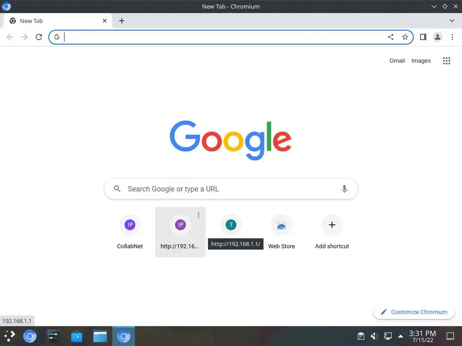
Task: Click Customize Chromium button
Action: pos(414,312)
